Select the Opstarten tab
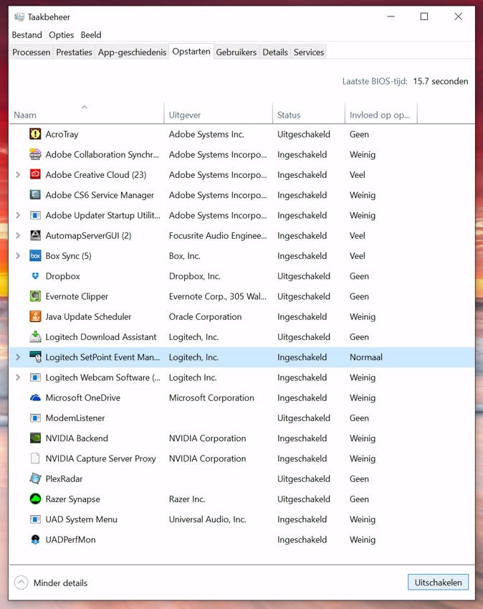The height and width of the screenshot is (609, 483). (x=191, y=52)
